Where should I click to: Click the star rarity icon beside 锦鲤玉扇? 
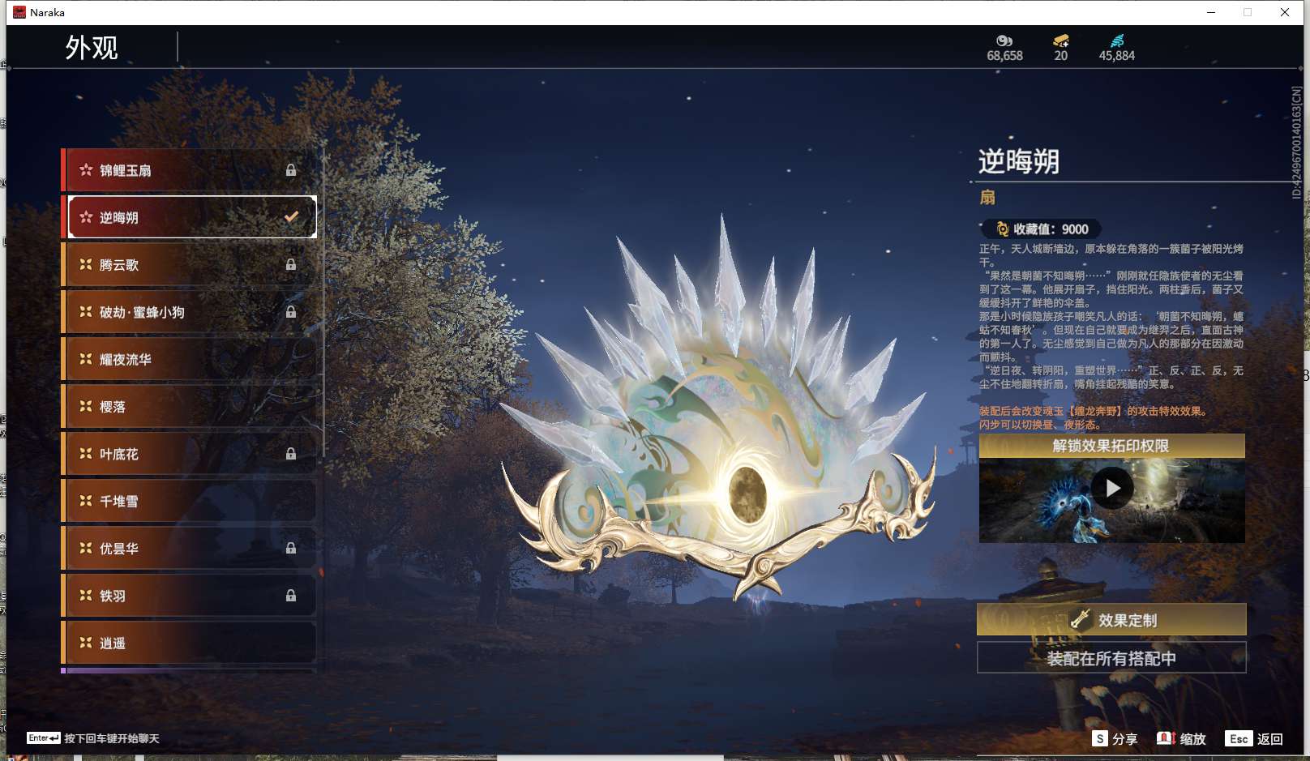[x=86, y=169]
